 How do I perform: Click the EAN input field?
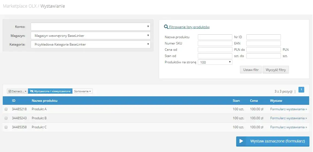tap(264, 43)
